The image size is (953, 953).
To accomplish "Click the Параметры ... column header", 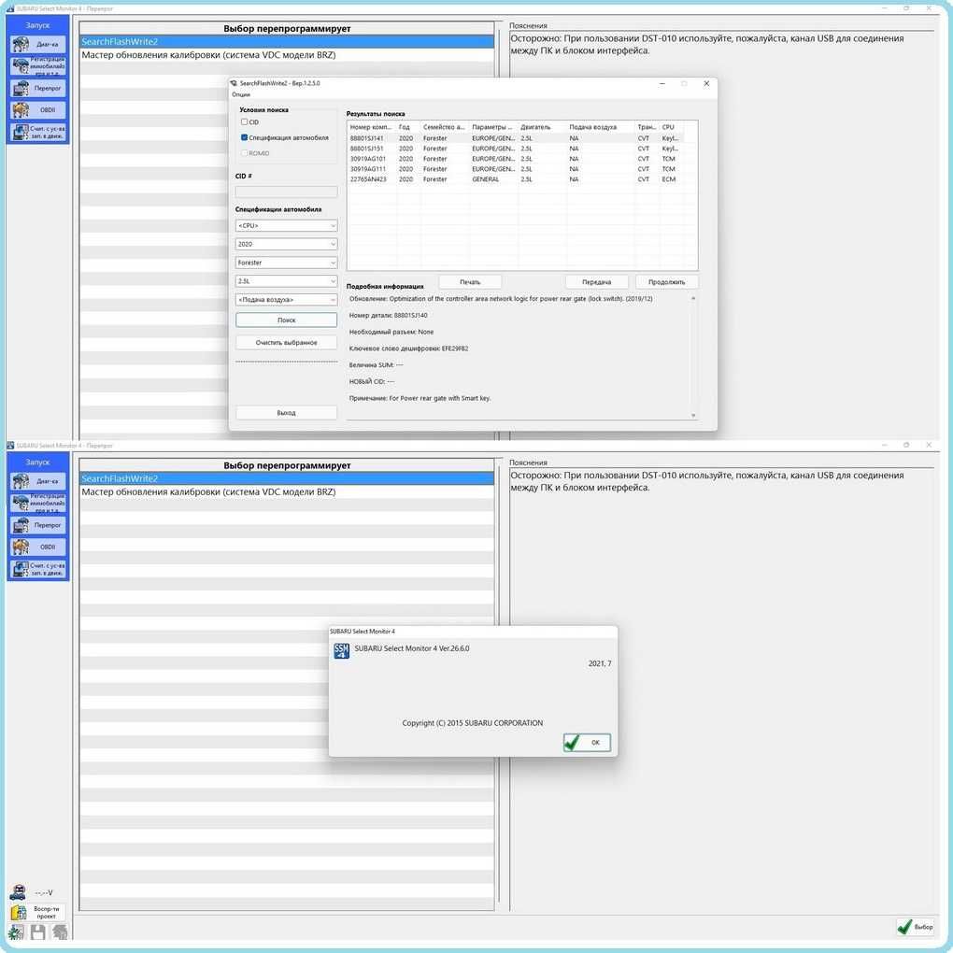I will (493, 127).
